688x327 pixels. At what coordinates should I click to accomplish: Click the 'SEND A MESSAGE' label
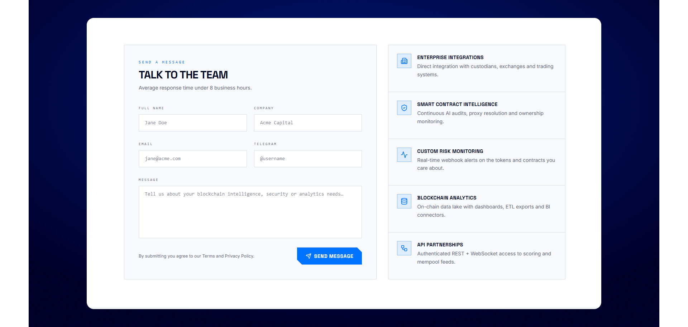click(x=162, y=62)
